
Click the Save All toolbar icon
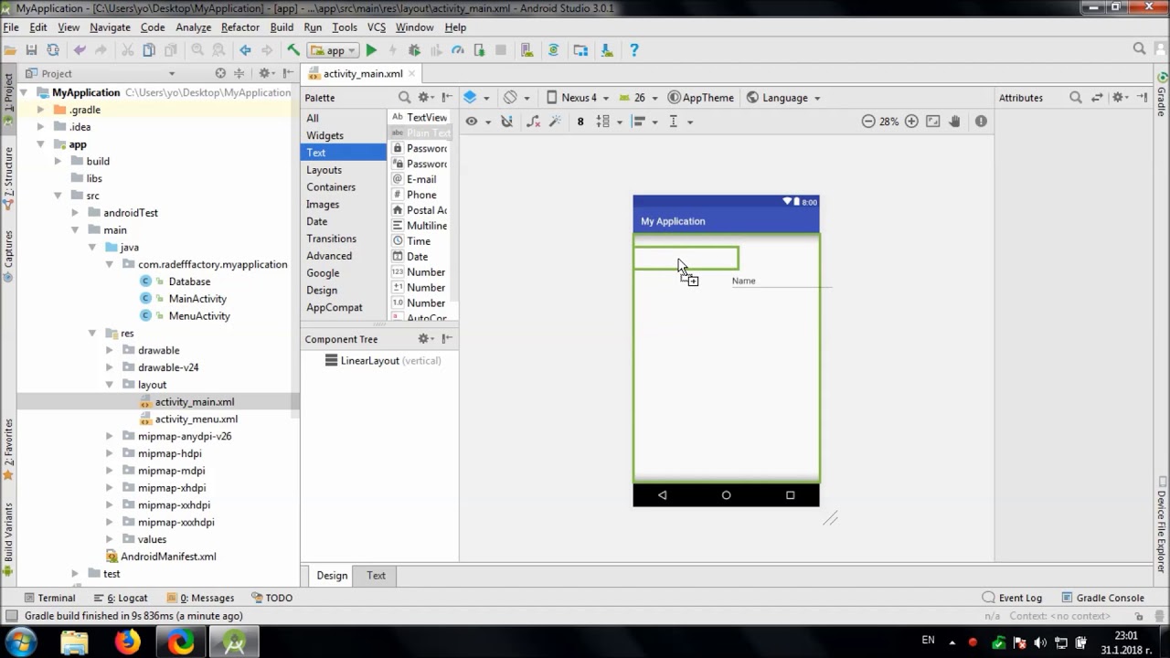pyautogui.click(x=31, y=50)
